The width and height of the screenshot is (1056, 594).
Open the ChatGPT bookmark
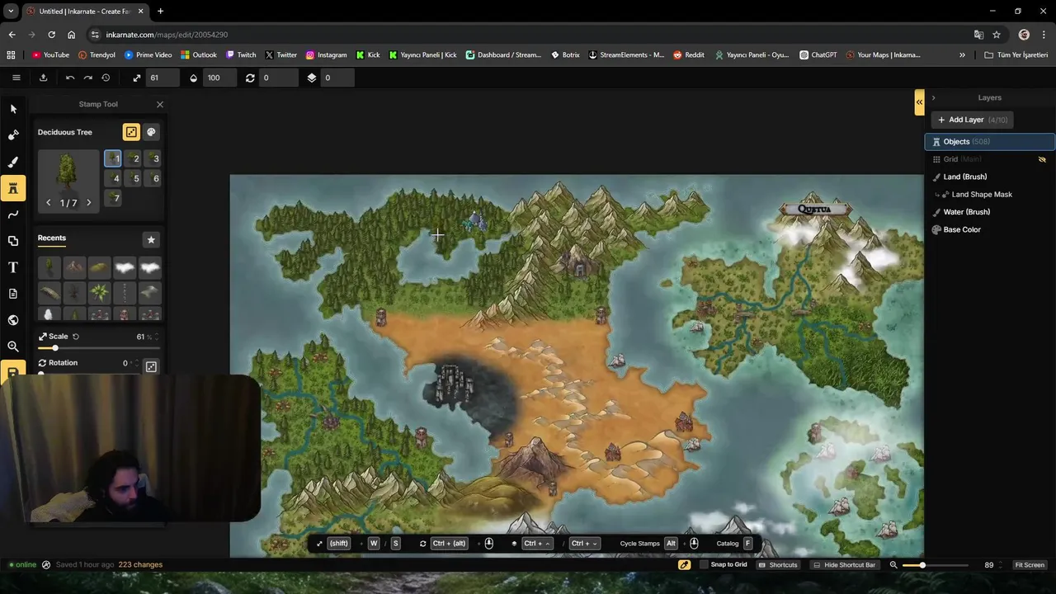(x=818, y=55)
